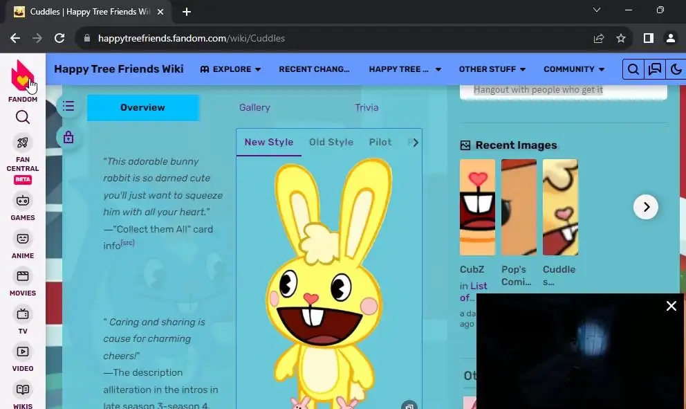Select the New Style image tab
Image resolution: width=686 pixels, height=409 pixels.
pos(268,143)
